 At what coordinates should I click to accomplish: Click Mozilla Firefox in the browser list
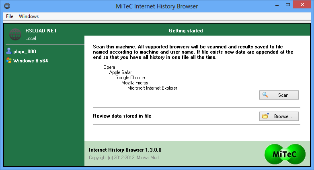135,83
